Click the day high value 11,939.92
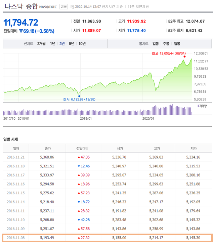Viewport: 213px width, 242px height. 136,21
